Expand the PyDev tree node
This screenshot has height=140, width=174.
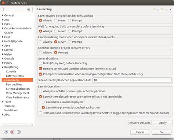[3, 63]
